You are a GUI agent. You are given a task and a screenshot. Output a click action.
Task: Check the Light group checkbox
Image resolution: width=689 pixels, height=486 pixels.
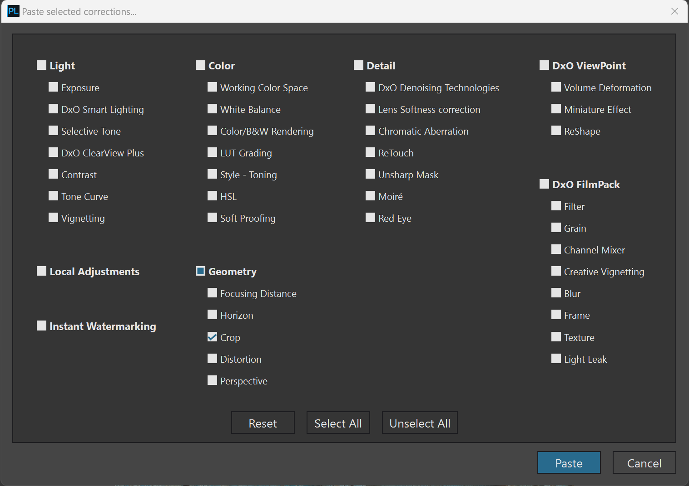coord(41,65)
